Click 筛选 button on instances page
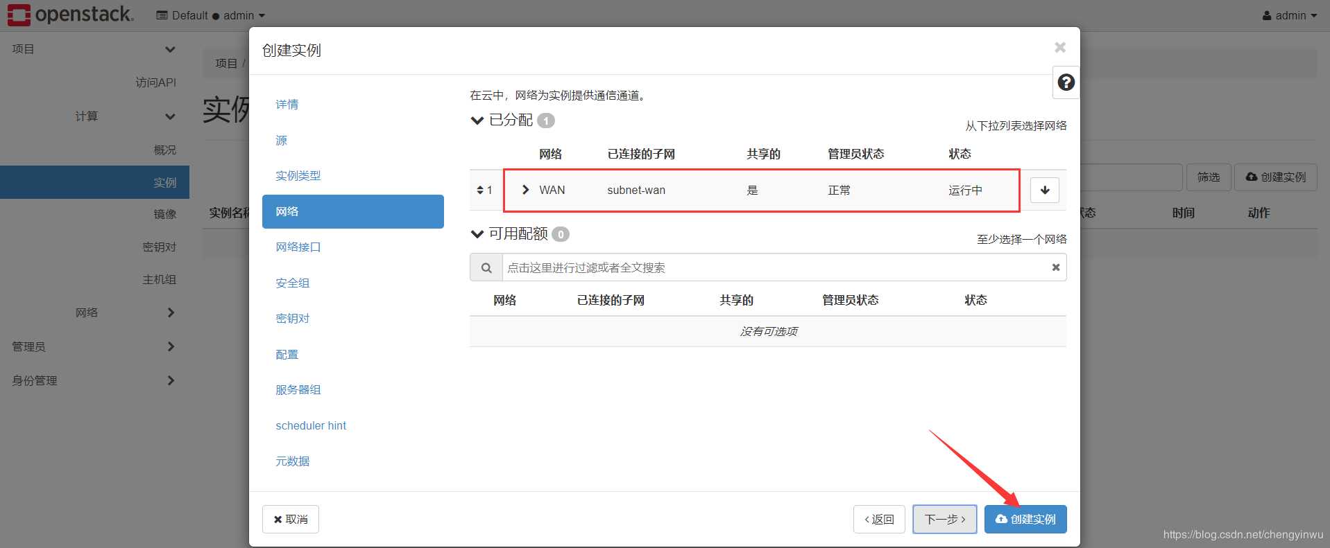1330x548 pixels. point(1209,177)
